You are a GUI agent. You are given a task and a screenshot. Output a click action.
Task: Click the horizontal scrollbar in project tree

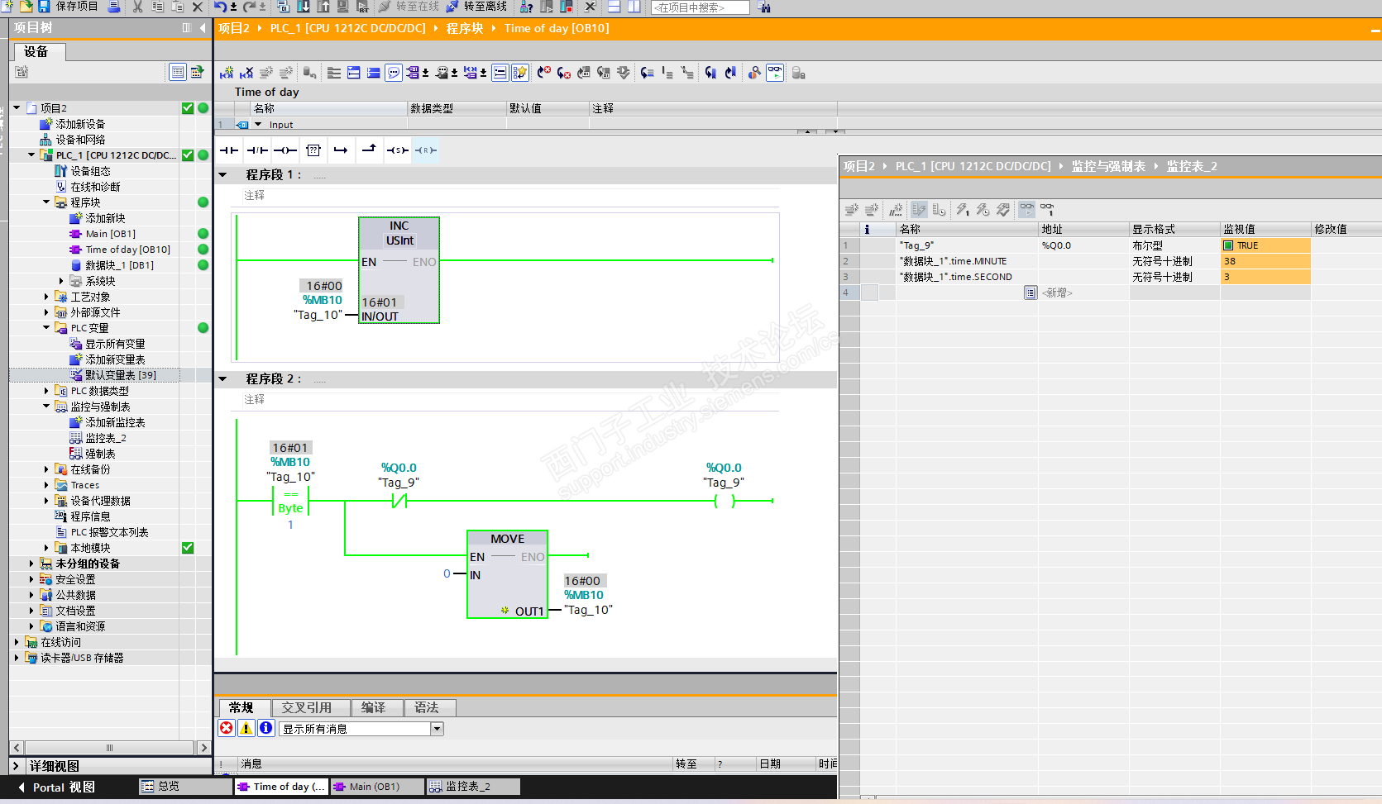109,748
